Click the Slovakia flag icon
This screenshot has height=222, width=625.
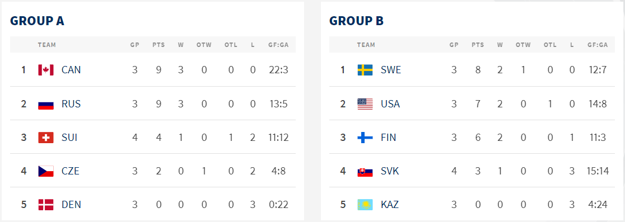[365, 171]
